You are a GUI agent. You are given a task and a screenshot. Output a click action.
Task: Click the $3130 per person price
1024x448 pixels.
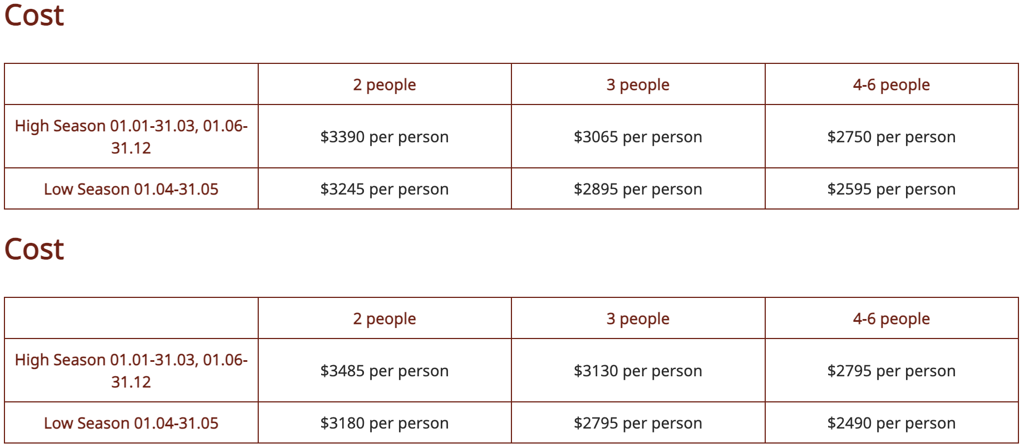(638, 371)
